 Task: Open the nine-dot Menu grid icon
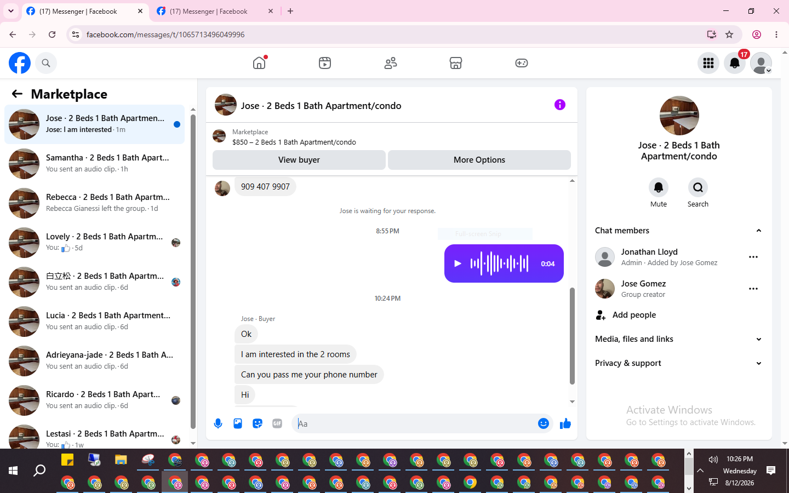[708, 63]
